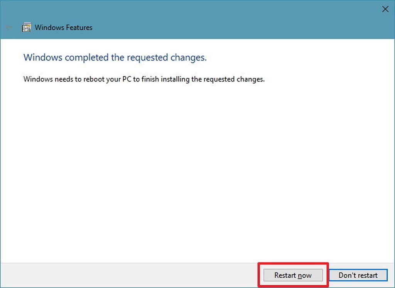Close the Windows Features dialog

point(385,9)
